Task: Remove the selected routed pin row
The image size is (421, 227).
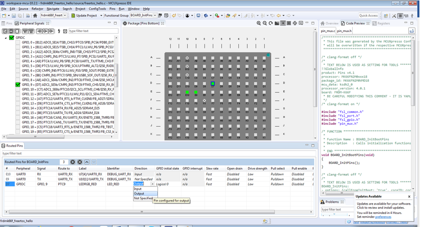Action: [x=79, y=162]
